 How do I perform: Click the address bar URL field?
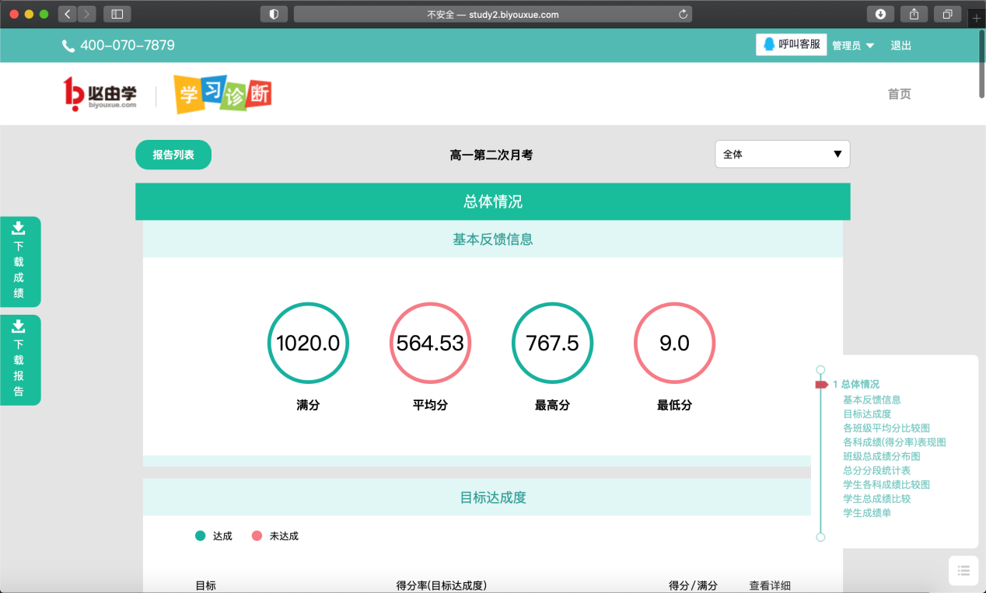pos(492,14)
